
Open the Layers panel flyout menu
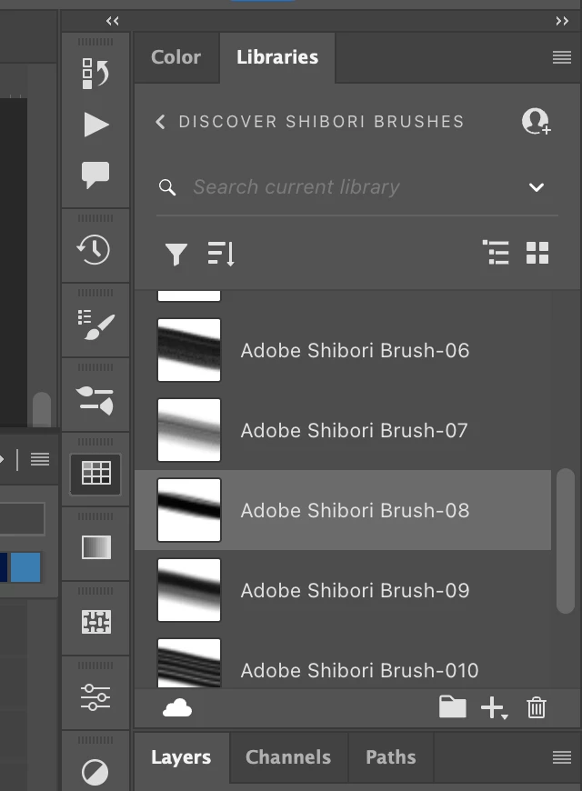(562, 757)
